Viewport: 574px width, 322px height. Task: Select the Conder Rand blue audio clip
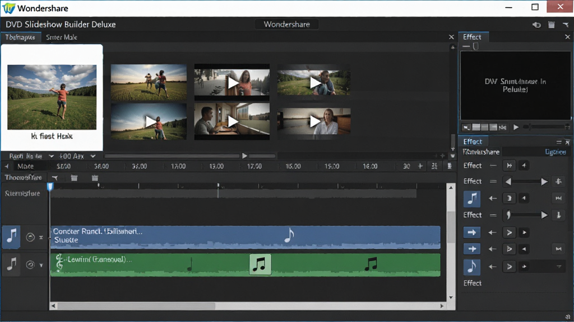click(246, 237)
